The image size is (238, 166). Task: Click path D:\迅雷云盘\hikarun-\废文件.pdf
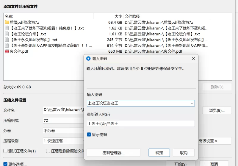pyautogui.click(x=154, y=51)
